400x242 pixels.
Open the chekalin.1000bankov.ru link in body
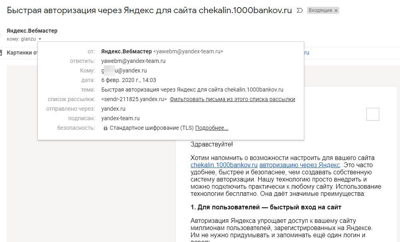224,165
